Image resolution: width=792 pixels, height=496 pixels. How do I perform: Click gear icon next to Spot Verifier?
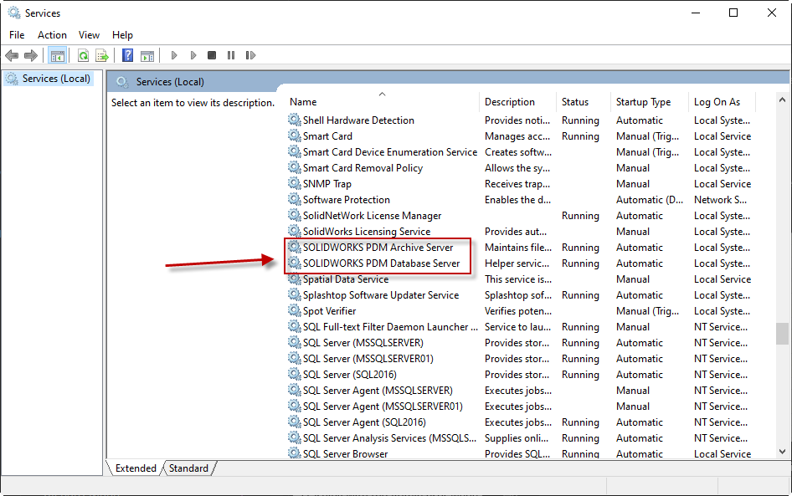click(295, 311)
